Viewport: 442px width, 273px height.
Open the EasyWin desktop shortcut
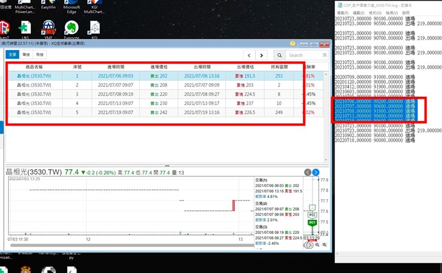tap(49, 5)
